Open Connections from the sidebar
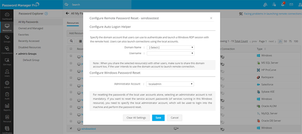Image resolution: width=302 pixels, height=134 pixels. [7, 50]
